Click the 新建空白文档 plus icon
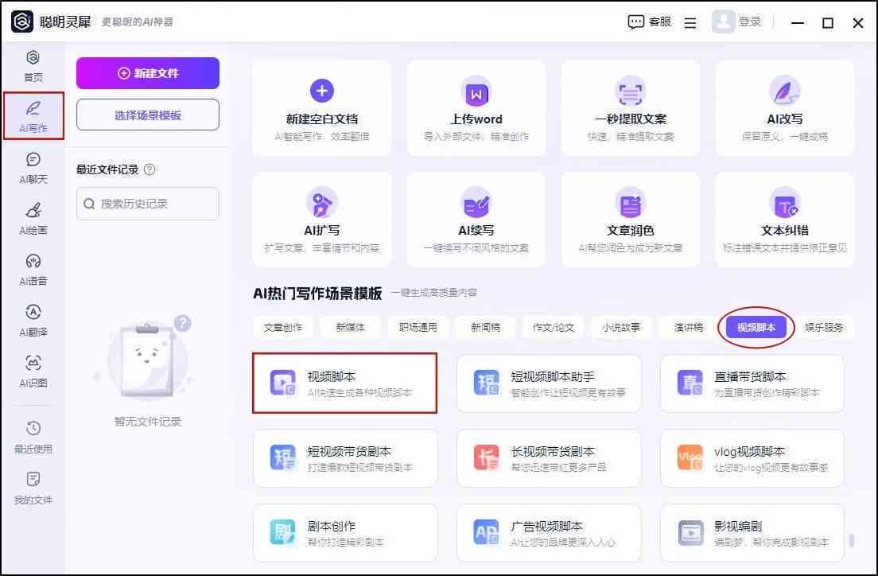 coord(322,91)
